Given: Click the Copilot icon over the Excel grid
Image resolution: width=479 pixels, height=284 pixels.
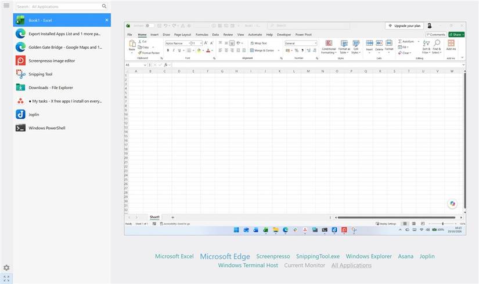Looking at the screenshot, I should click(x=452, y=203).
